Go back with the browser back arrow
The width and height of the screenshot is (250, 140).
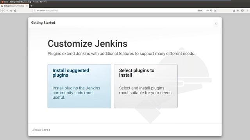[3, 10]
